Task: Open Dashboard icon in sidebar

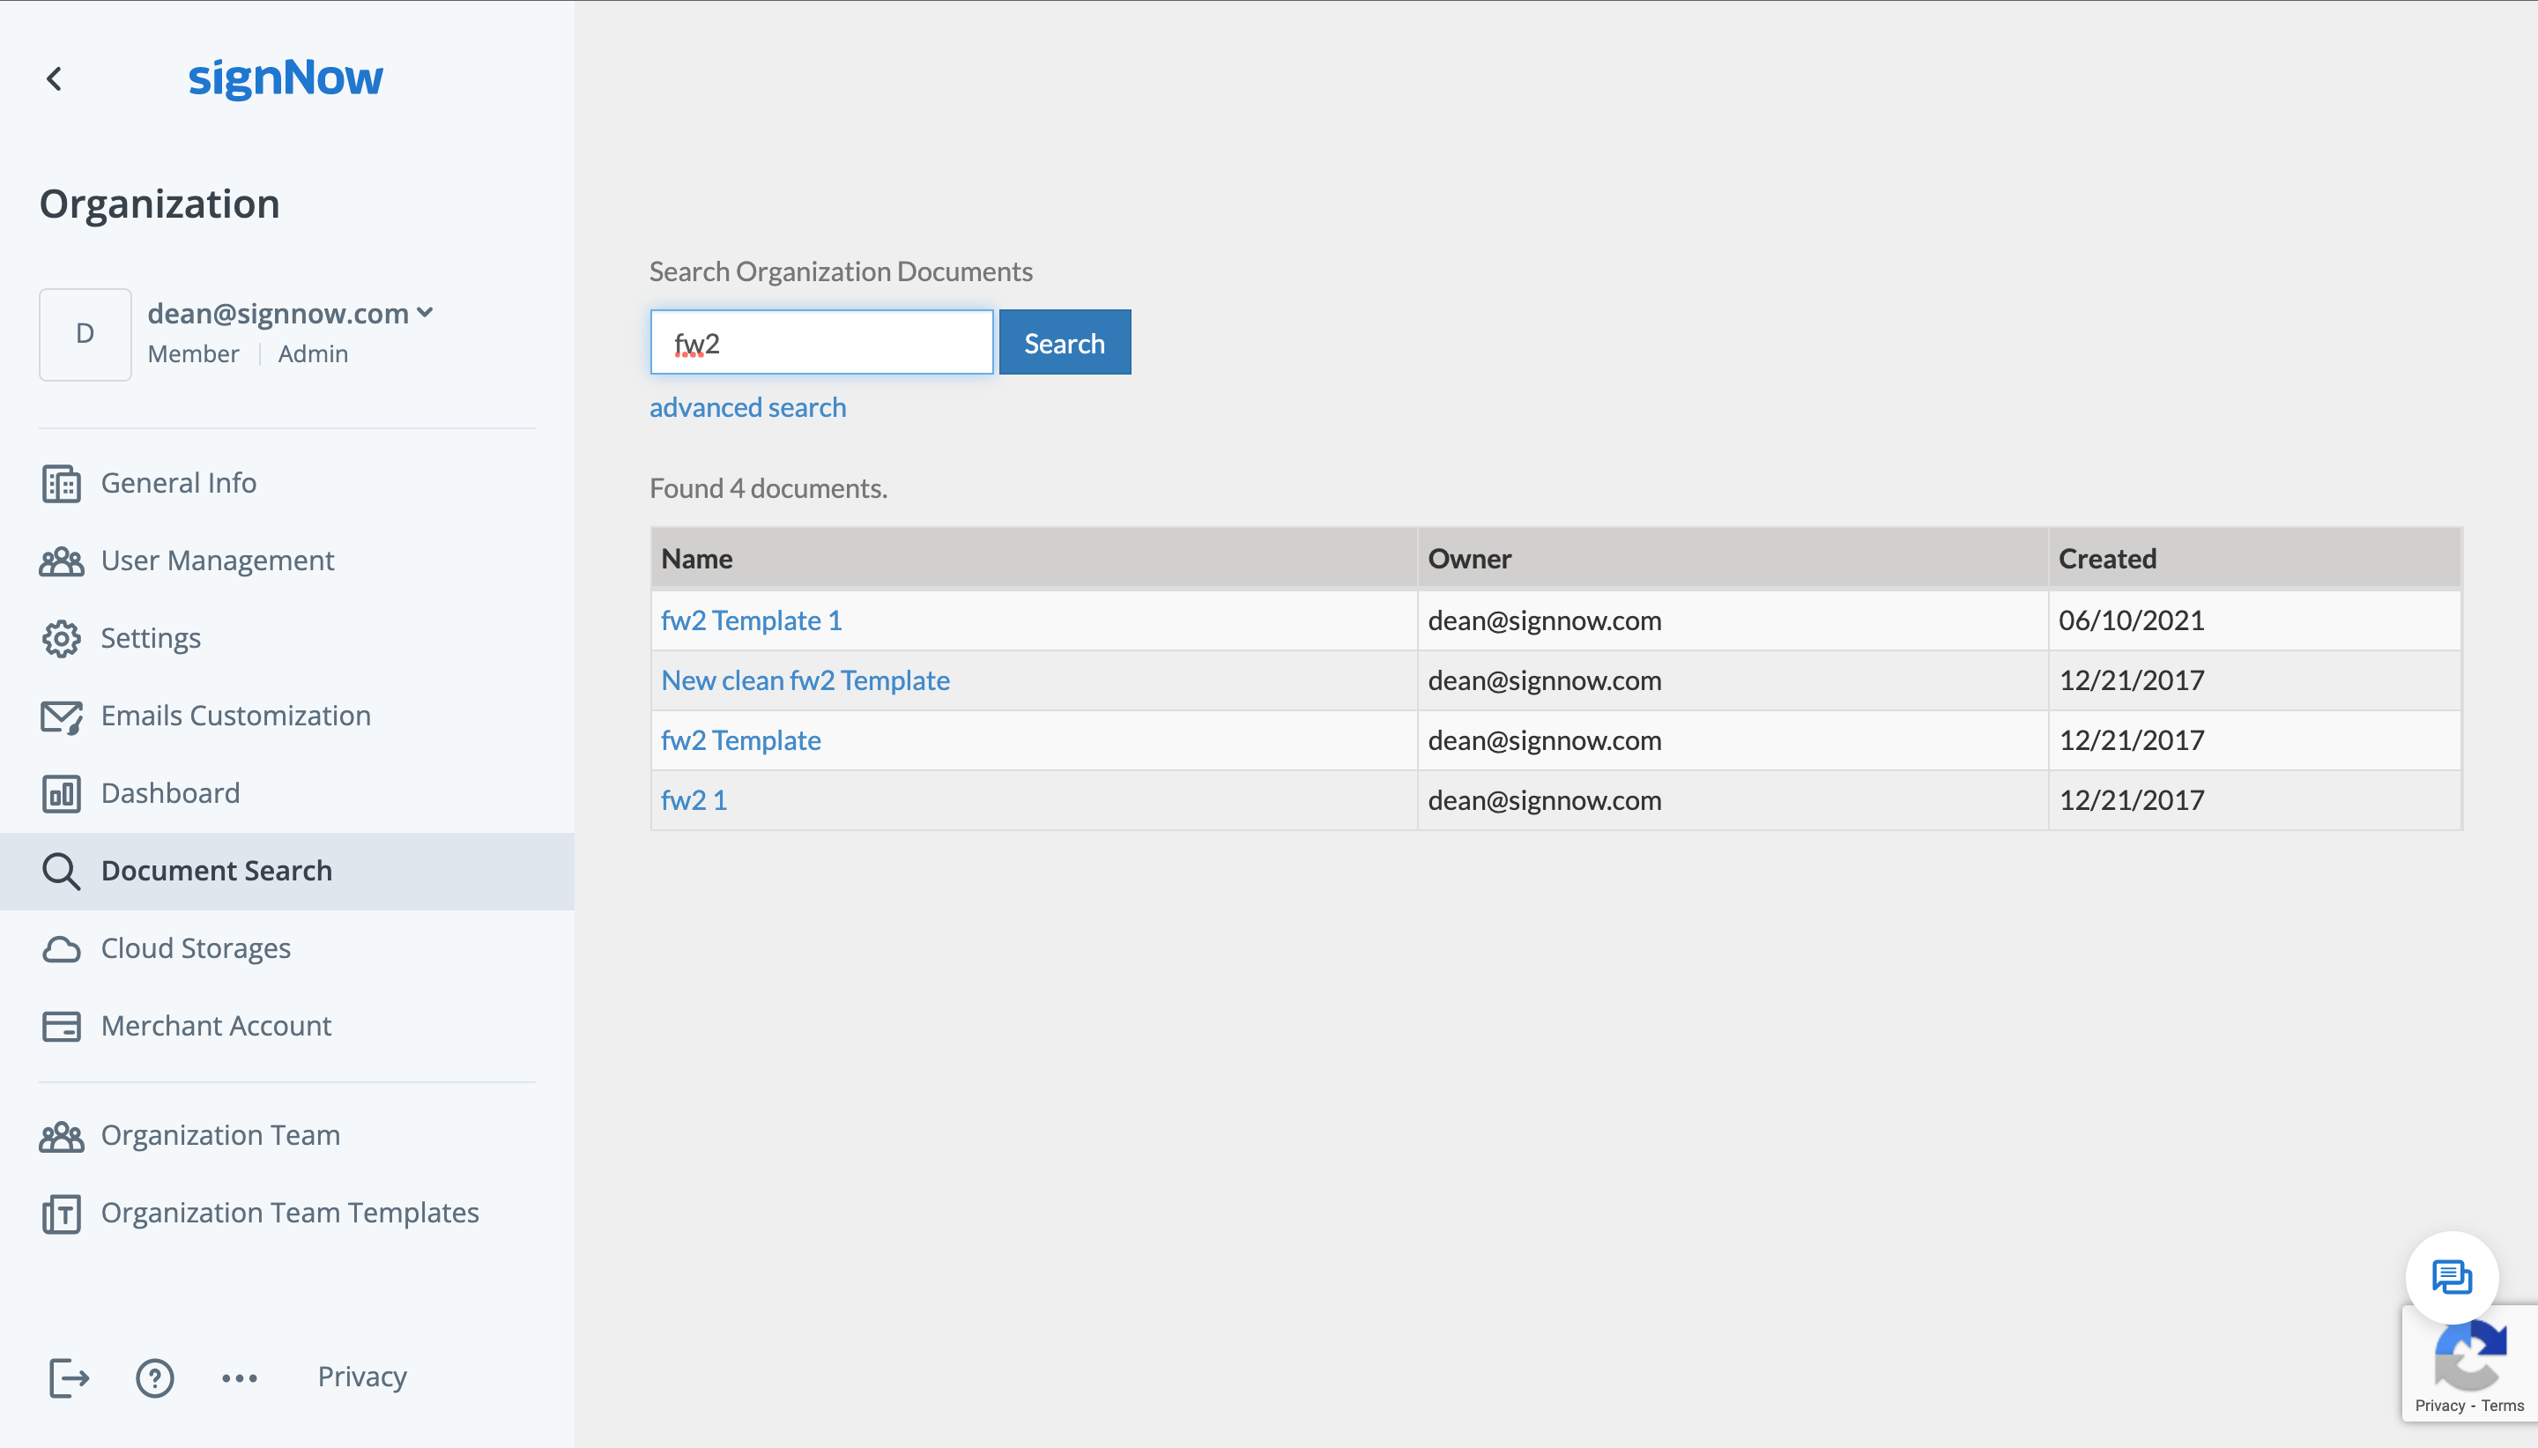Action: [x=61, y=793]
